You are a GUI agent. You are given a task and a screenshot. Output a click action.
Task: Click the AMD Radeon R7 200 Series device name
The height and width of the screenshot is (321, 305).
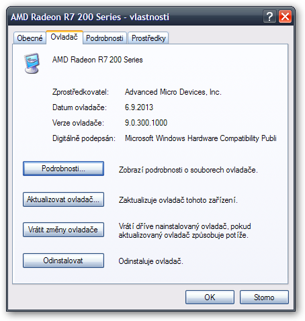coord(97,60)
